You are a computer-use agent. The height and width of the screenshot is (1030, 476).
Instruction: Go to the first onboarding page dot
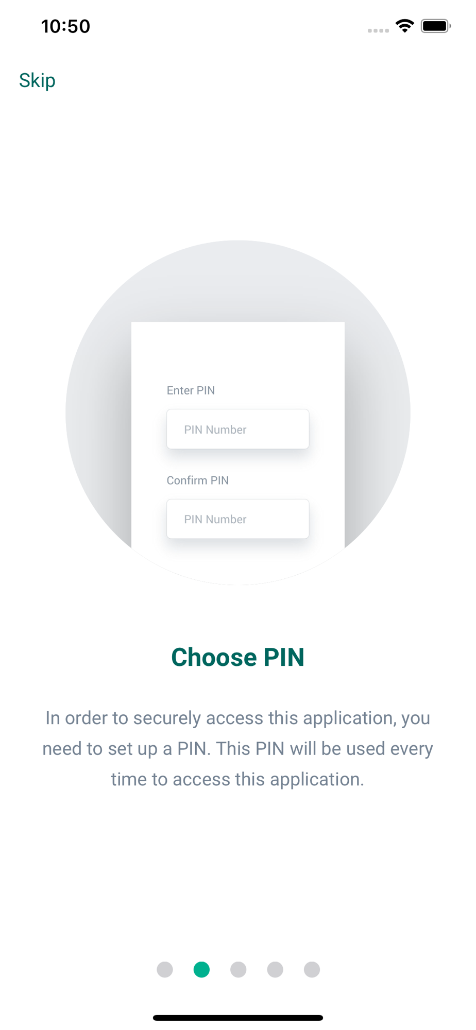pos(165,969)
